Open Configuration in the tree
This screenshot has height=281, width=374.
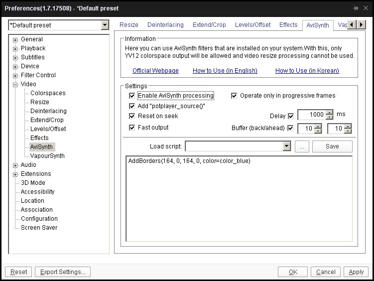(x=39, y=219)
